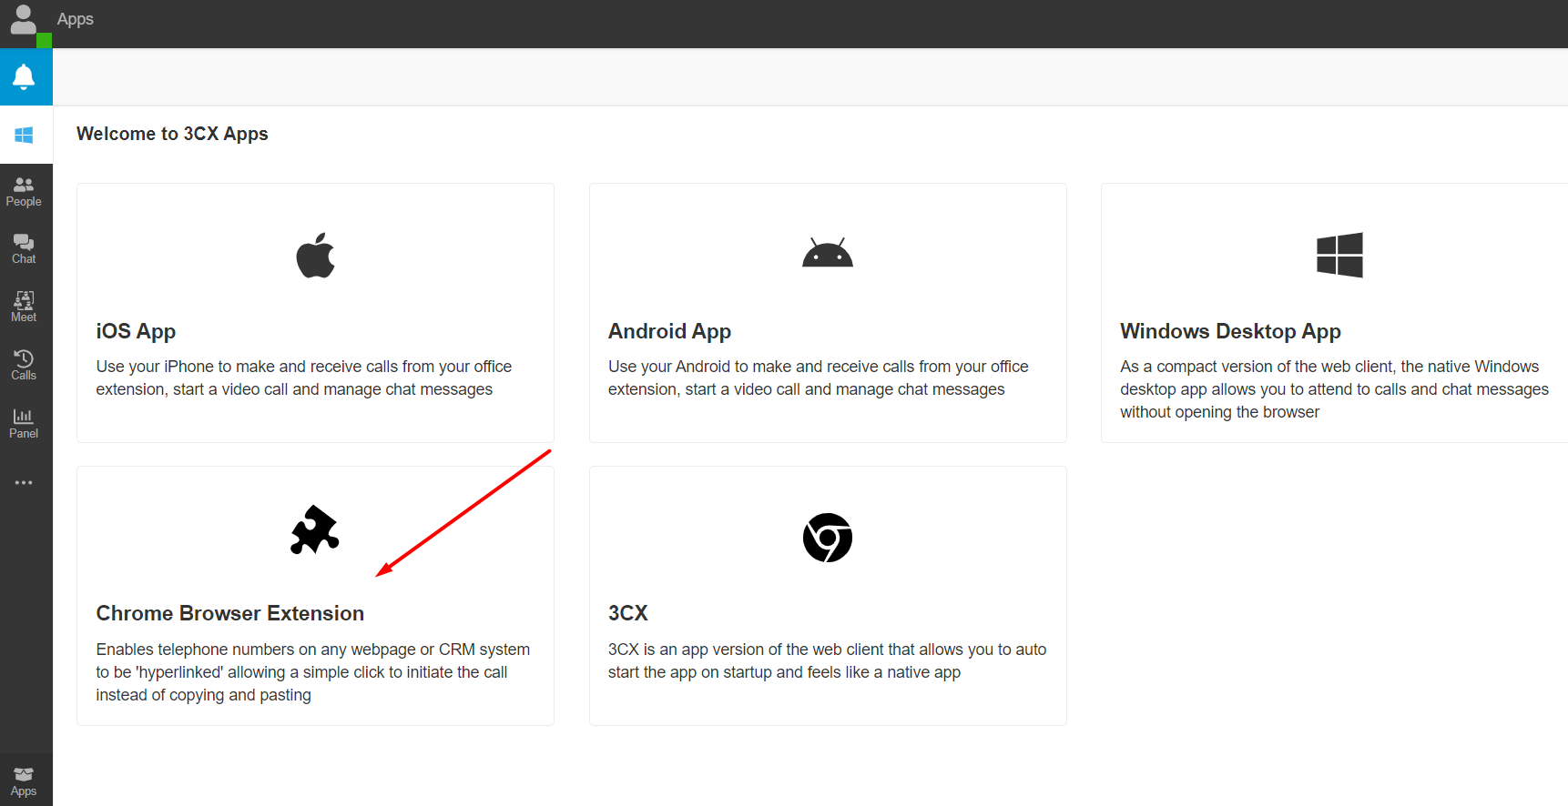Open the Android App title
Screen dimensions: 1568x806
click(x=669, y=331)
